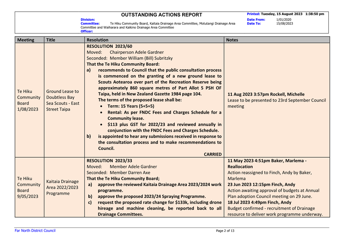Select the 'Officer:' label in the header
Viewport: 343px width, 242px height.
87,31
